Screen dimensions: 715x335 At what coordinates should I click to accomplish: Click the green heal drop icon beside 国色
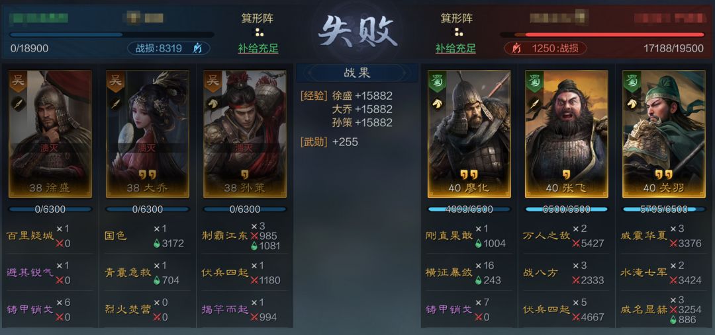pyautogui.click(x=158, y=244)
